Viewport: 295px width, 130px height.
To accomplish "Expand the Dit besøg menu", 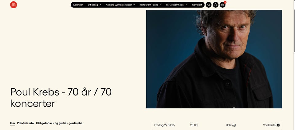I will pos(94,5).
